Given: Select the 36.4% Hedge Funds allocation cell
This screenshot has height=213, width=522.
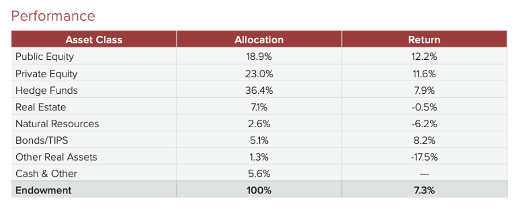Looking at the screenshot, I should 259,90.
